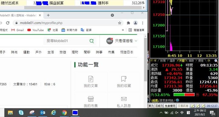The width and height of the screenshot is (219, 117).
Task: Click the magnifier icon in quote panel
Action: point(216,60)
